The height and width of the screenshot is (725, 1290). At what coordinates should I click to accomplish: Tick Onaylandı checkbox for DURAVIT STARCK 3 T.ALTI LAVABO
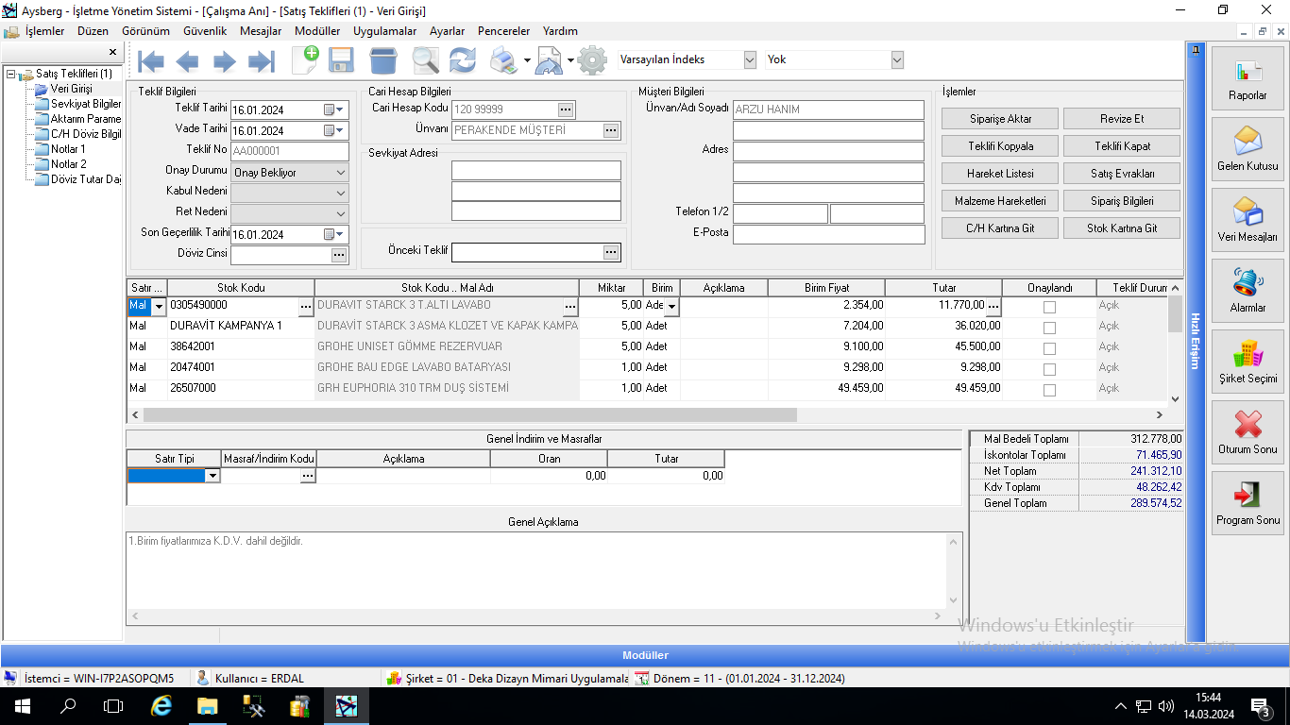(1049, 307)
